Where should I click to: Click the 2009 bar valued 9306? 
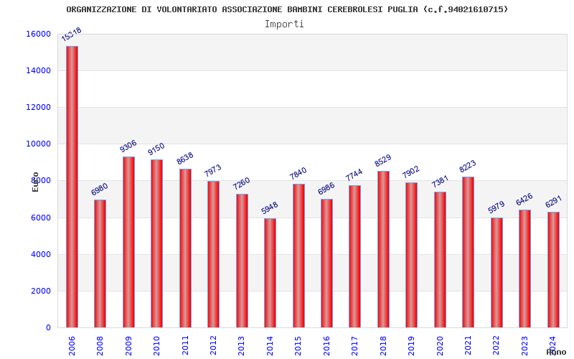coord(128,242)
